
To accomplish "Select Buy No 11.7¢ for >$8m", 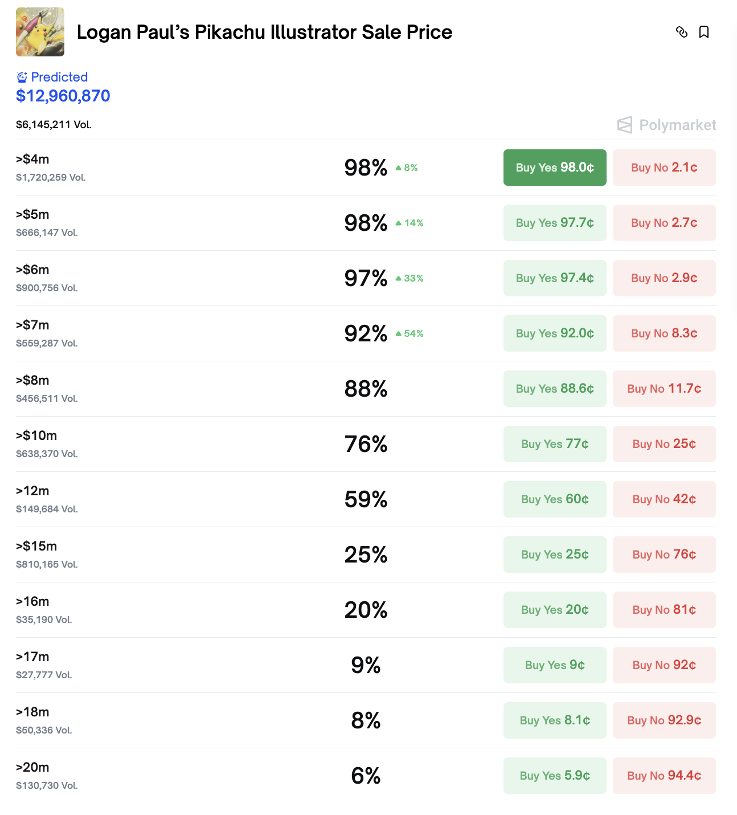I will pyautogui.click(x=664, y=389).
